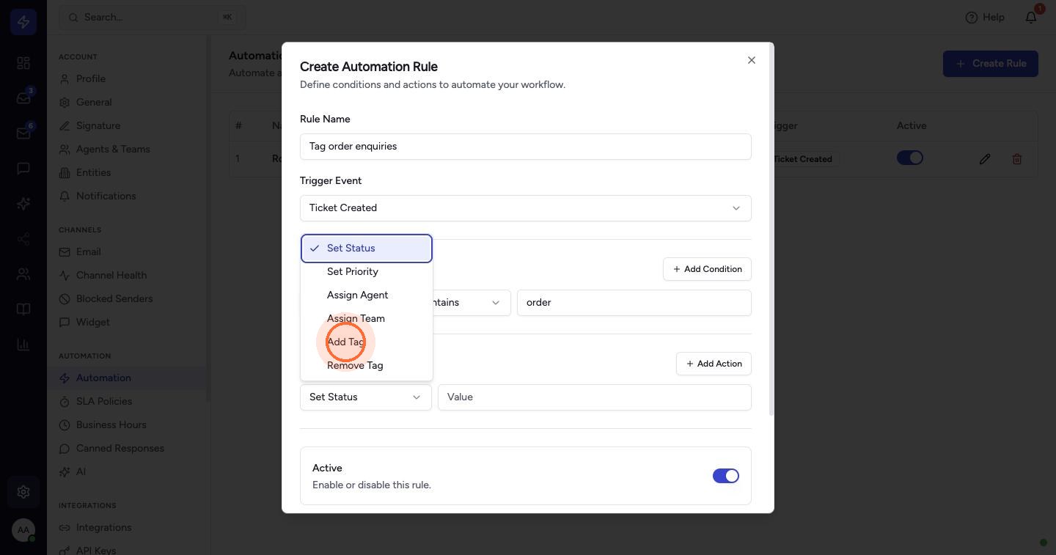The image size is (1056, 555).
Task: Edit the Rule Name field
Action: (526, 146)
